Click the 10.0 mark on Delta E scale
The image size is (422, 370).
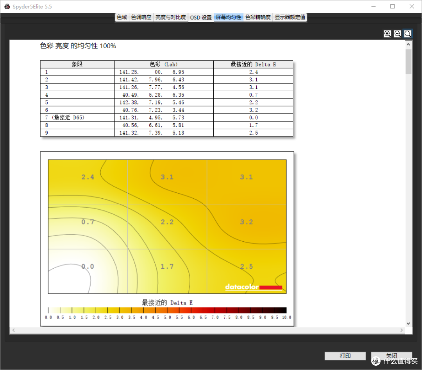pyautogui.click(x=287, y=318)
